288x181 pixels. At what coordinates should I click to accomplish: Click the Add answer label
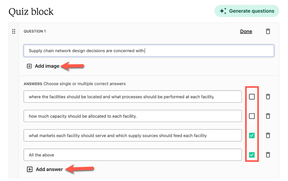[49, 169]
